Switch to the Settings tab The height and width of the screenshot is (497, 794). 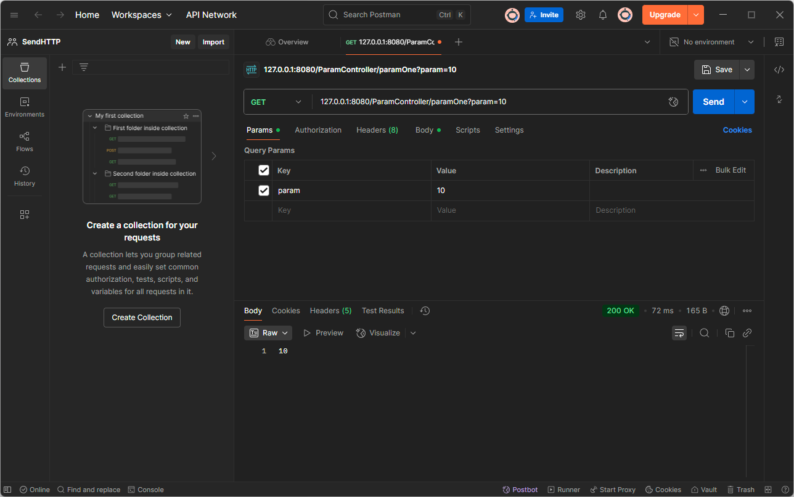click(509, 130)
